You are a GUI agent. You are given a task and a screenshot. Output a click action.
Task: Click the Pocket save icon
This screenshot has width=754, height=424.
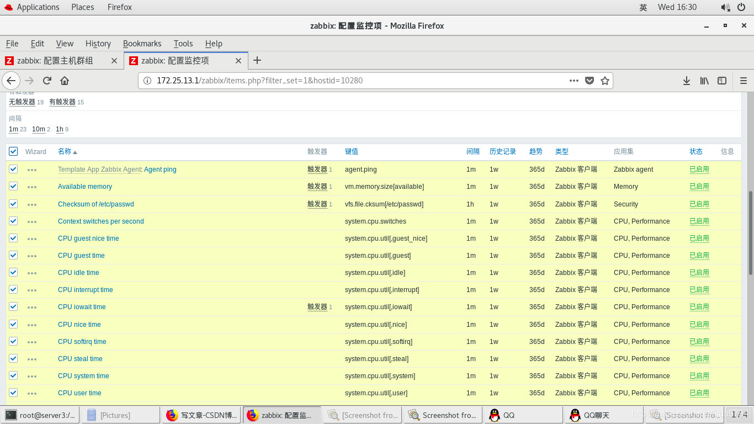pos(590,81)
